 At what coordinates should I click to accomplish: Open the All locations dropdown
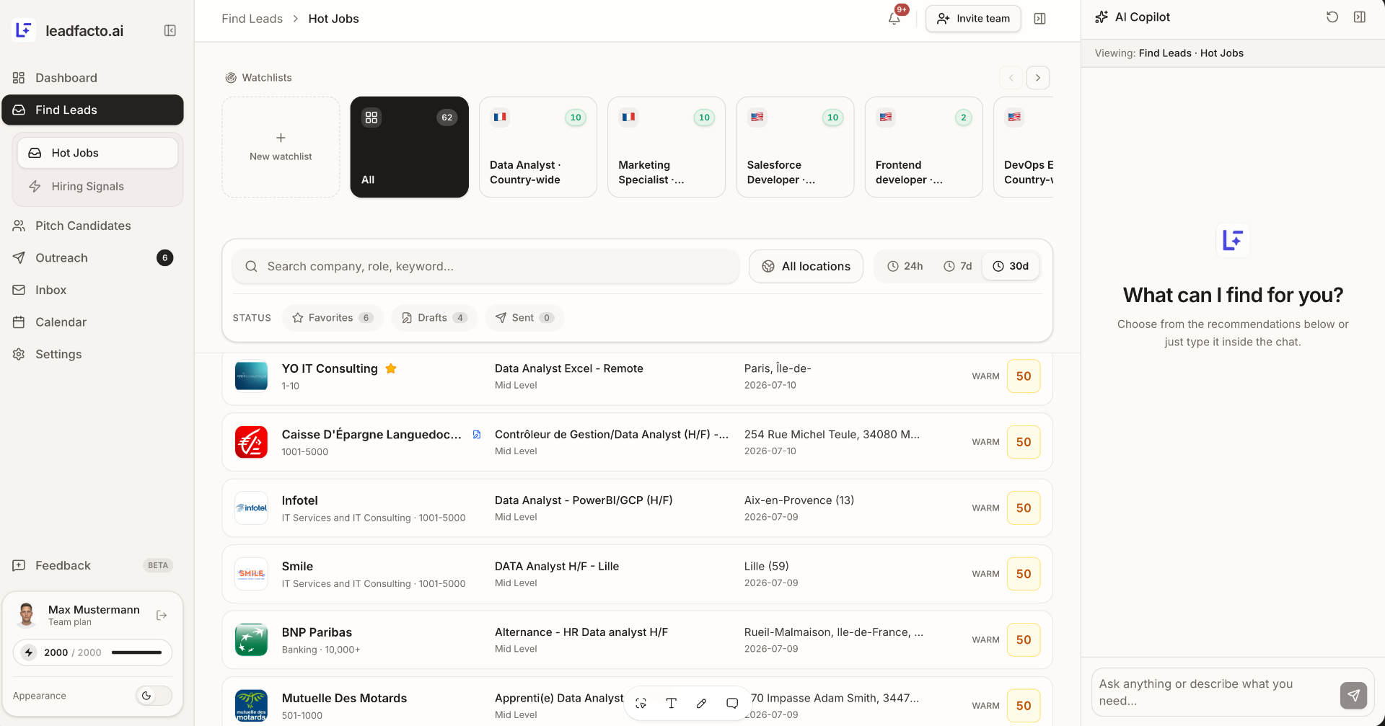806,266
